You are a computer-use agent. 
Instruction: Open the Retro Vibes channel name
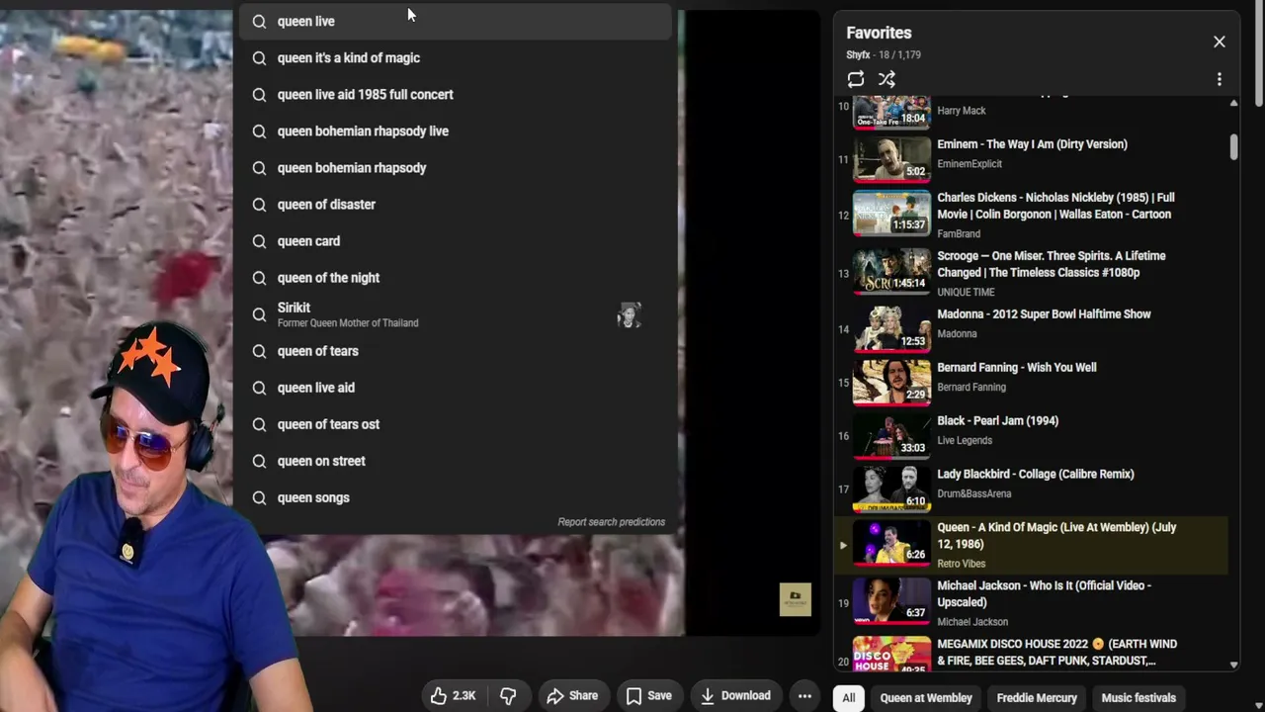coord(961,564)
